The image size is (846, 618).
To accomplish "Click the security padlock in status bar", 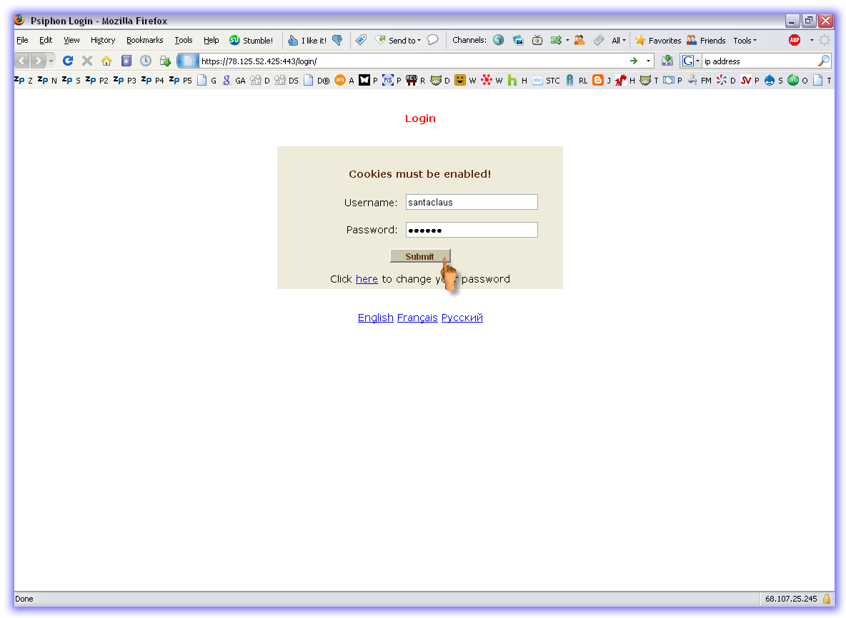I will click(827, 599).
